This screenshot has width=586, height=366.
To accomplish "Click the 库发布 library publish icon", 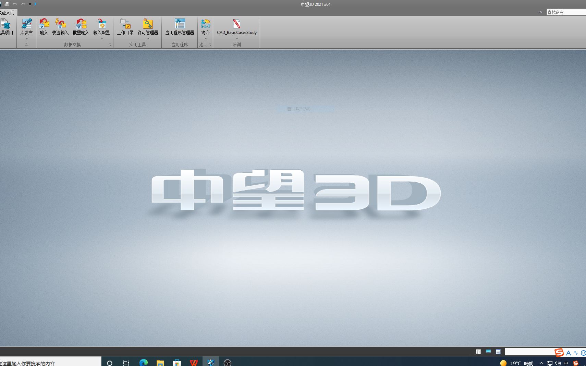I will [x=26, y=24].
